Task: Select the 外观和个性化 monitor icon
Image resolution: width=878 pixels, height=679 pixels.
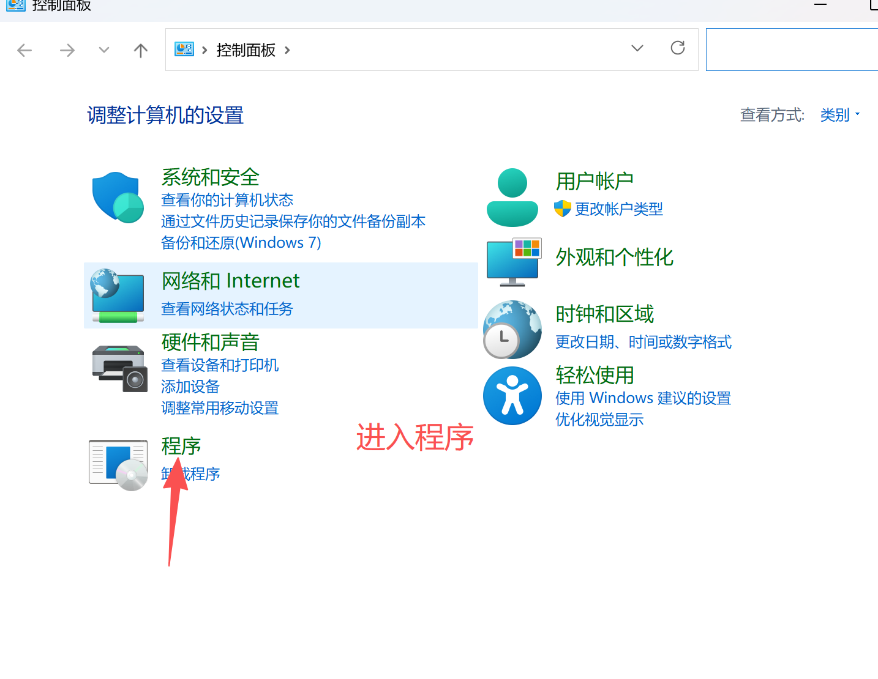Action: [513, 261]
